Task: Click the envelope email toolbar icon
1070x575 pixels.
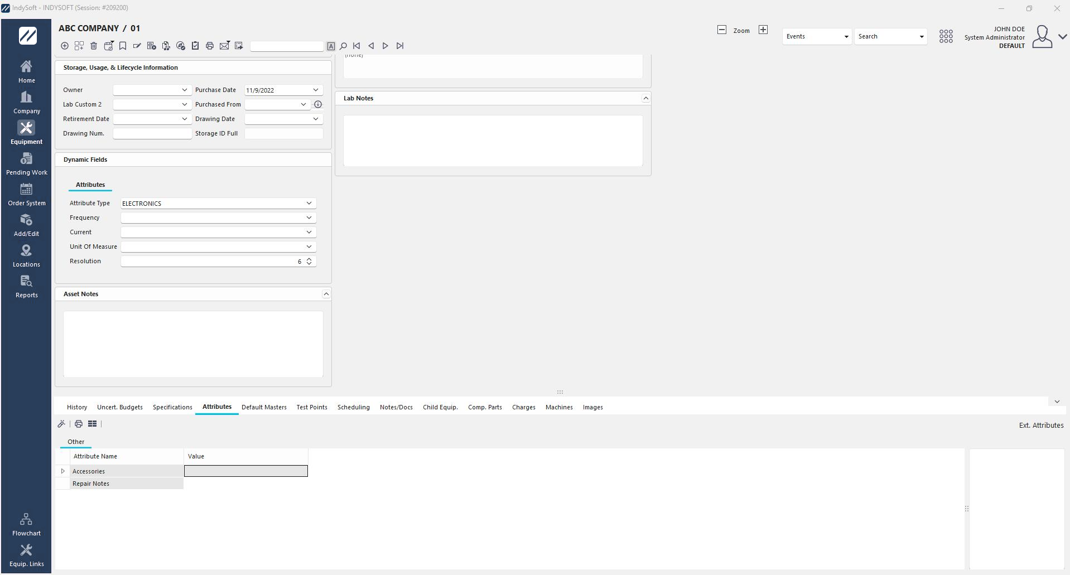Action: (224, 46)
